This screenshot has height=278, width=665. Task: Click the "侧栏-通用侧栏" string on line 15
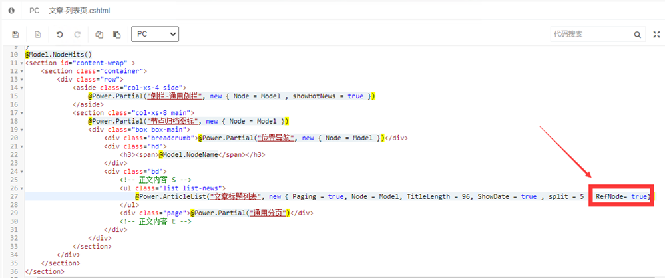pos(174,96)
